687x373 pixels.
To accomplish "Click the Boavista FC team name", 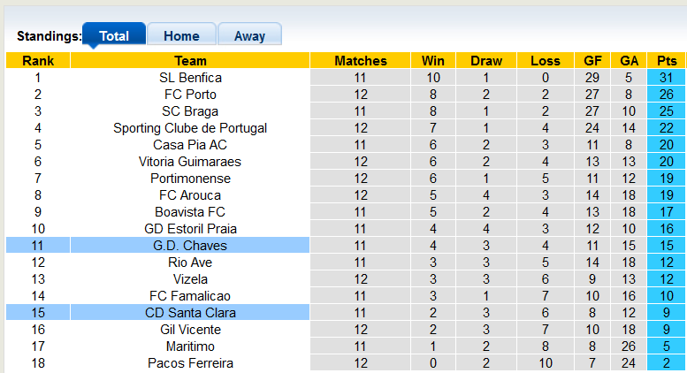I will [190, 212].
